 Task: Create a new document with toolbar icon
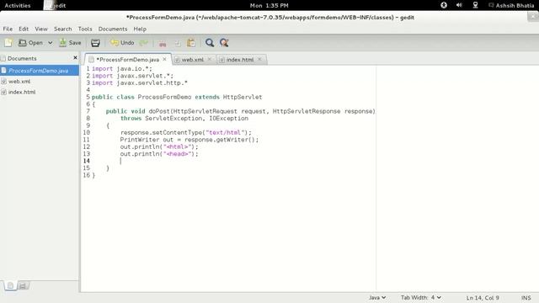click(x=8, y=43)
